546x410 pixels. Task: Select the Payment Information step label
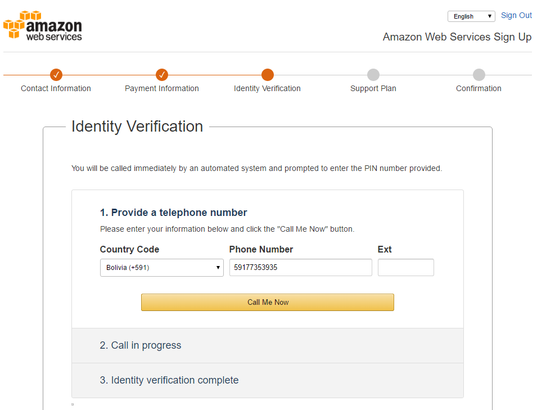(161, 88)
